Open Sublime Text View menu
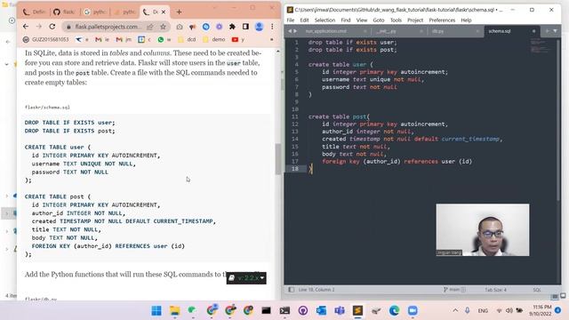Screen dimensions: 569x320 [x=362, y=20]
